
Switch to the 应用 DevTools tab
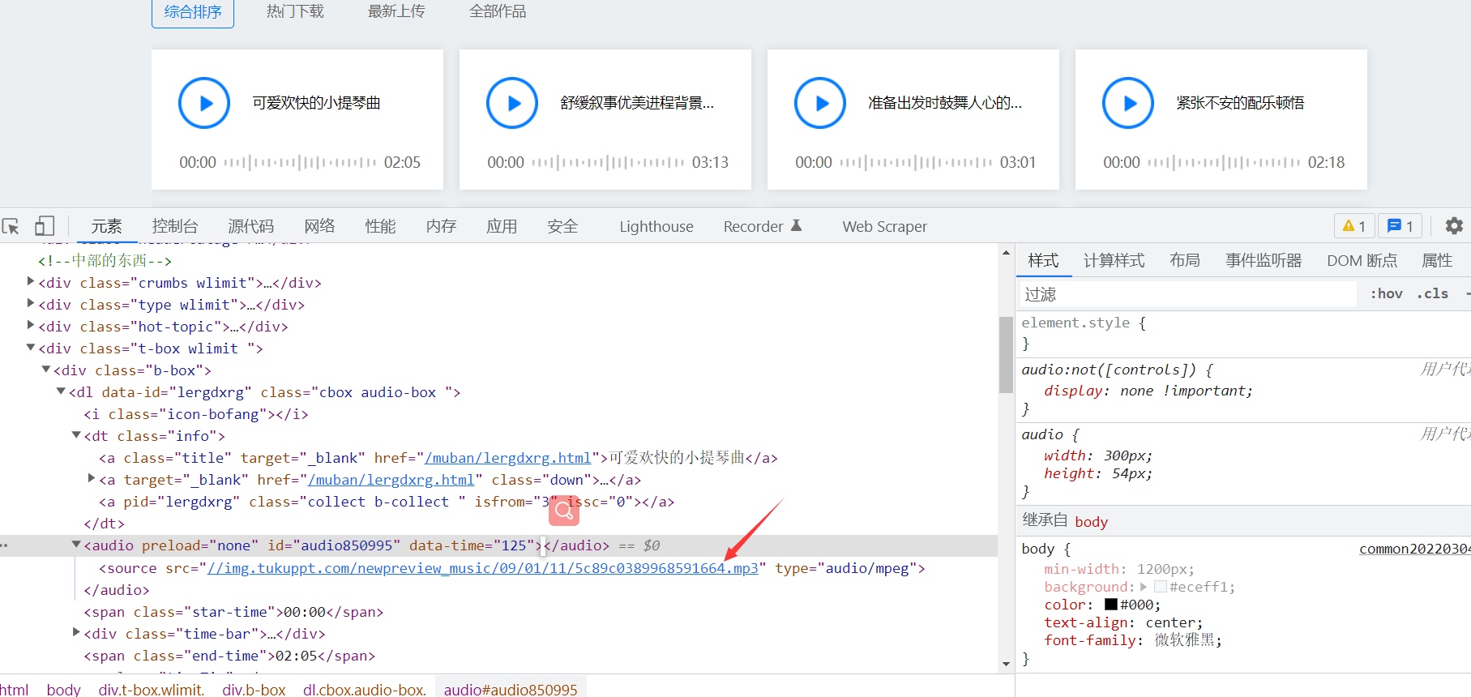point(502,226)
